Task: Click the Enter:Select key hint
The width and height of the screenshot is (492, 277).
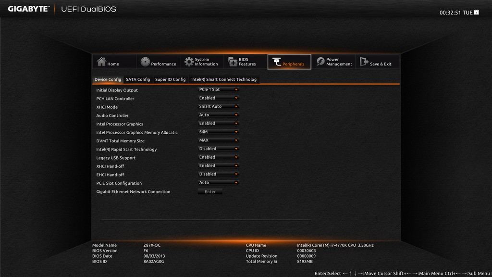Action: pyautogui.click(x=328, y=274)
